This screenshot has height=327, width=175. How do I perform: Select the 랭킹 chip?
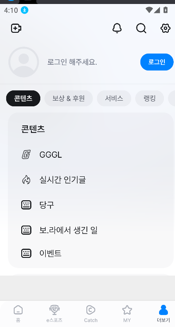click(150, 98)
